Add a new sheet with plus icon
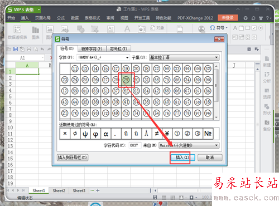Screen dimensions: 279x206 click(x=98, y=190)
